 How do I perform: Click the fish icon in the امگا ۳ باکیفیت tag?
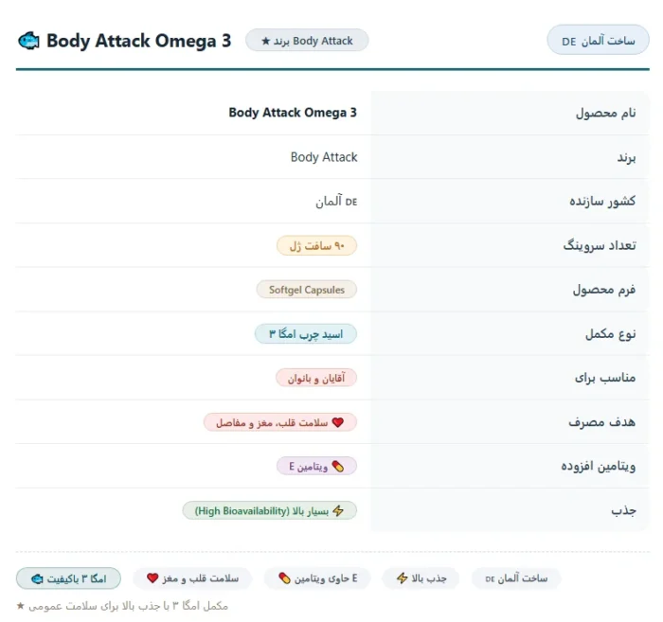[37, 578]
